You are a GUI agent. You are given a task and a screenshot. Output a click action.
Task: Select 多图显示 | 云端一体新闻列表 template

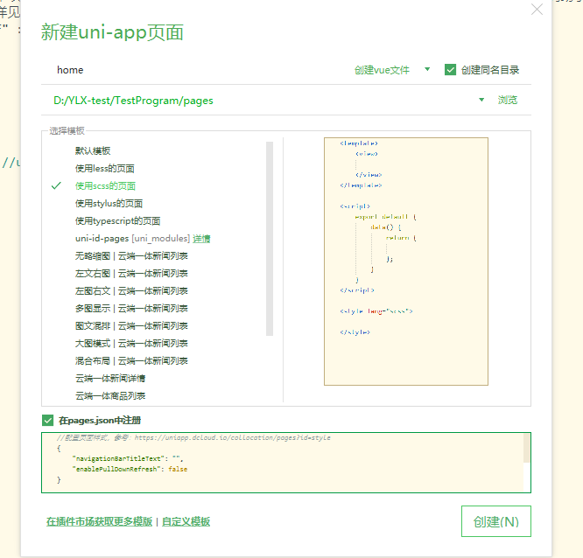tap(131, 308)
